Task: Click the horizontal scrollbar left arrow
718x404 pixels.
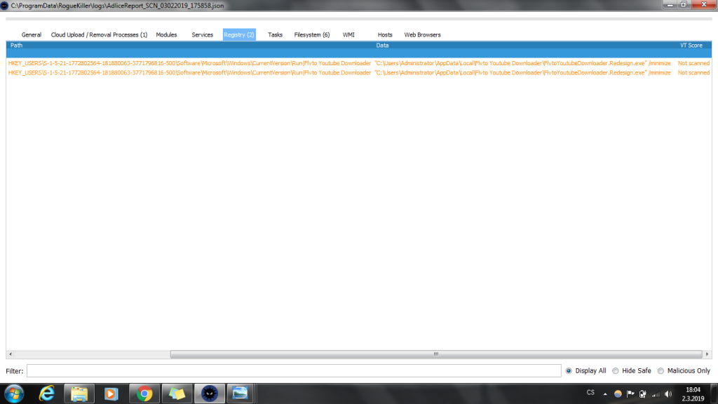Action: 11,354
